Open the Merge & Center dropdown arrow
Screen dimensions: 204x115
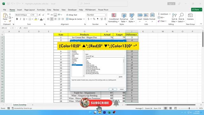(84, 19)
